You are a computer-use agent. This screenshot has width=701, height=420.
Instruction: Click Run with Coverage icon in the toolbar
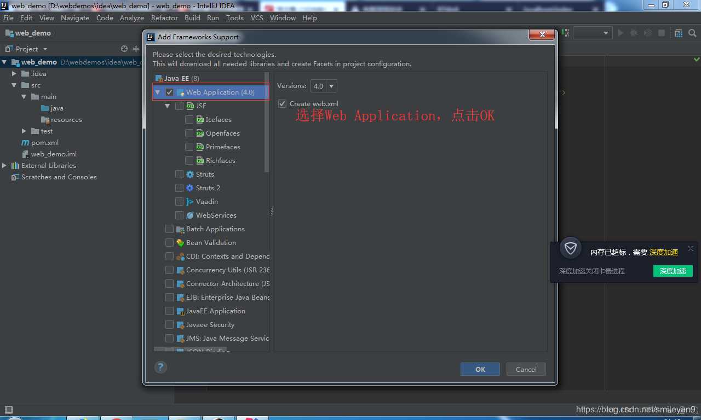coord(648,33)
